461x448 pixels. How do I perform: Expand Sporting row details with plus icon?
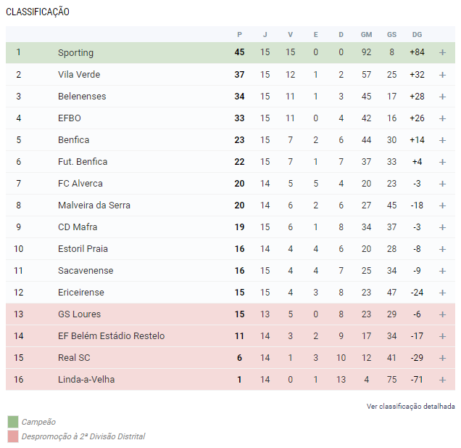coord(442,52)
